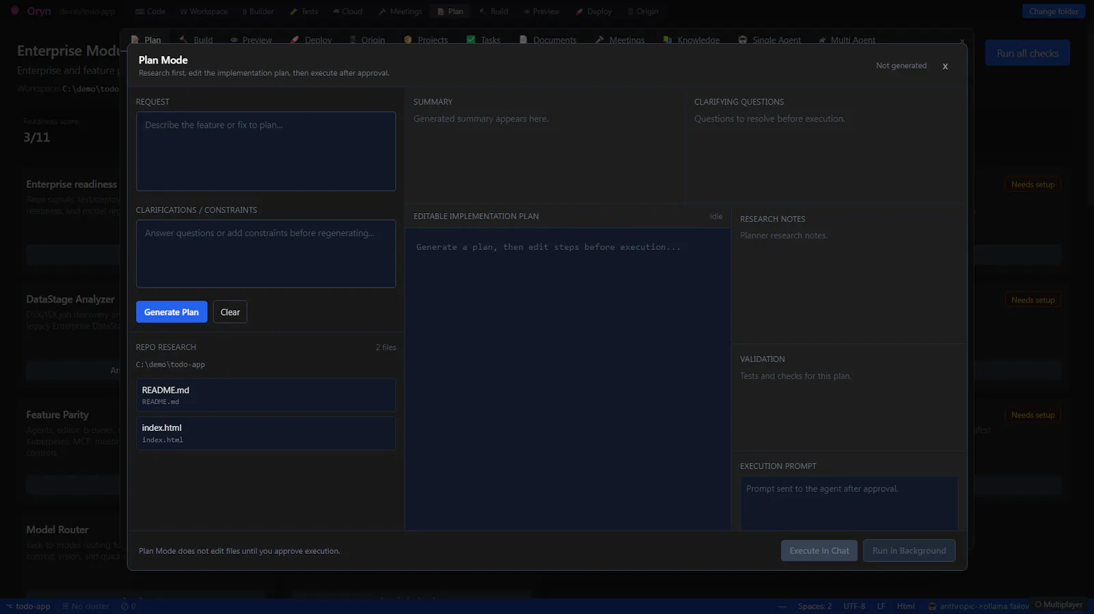Screen dimensions: 1094x614
Task: Select the Plan tab in top bar
Action: [x=451, y=11]
